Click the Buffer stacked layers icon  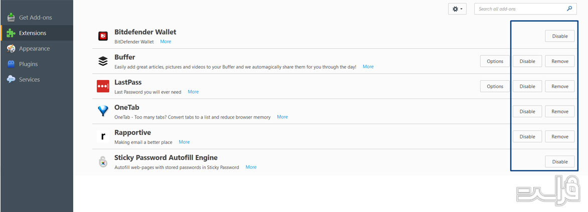103,61
